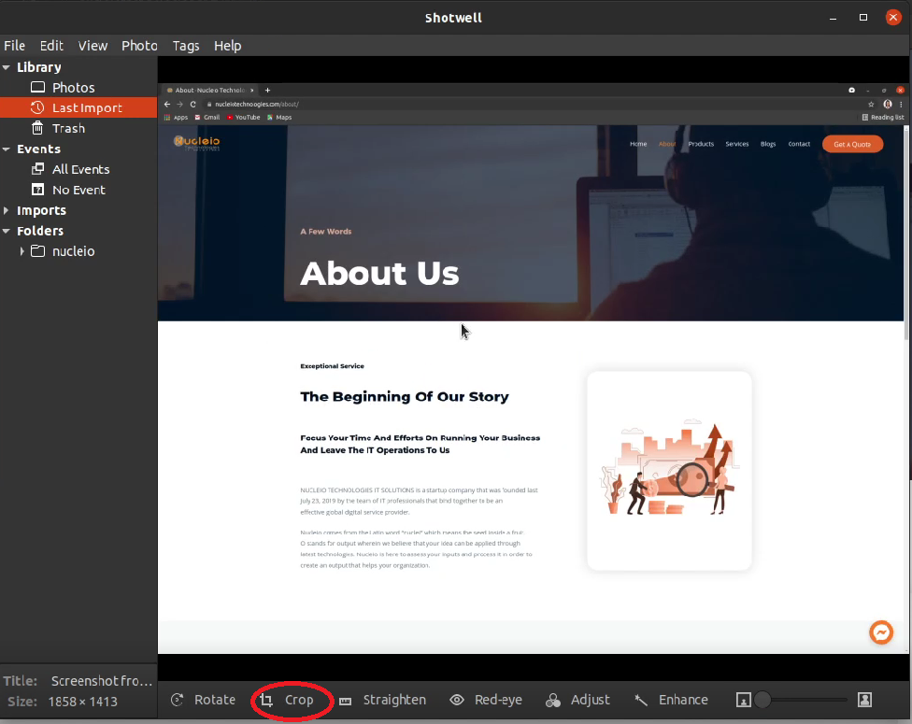Expand the nucleio folder
The width and height of the screenshot is (912, 724).
22,251
